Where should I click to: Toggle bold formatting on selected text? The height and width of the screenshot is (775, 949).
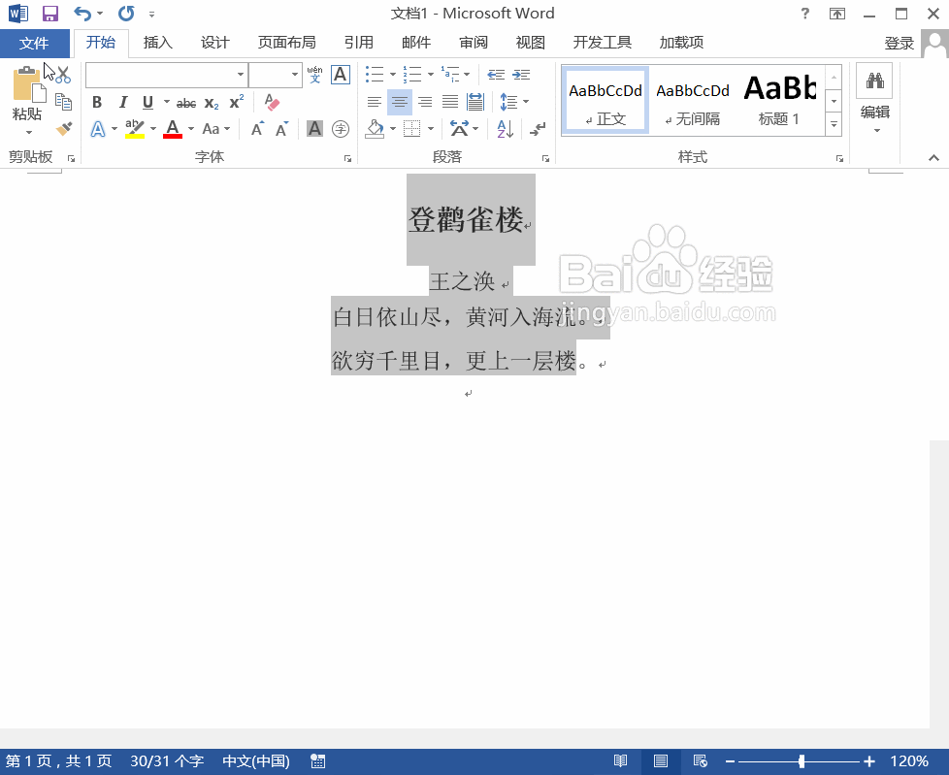(96, 102)
